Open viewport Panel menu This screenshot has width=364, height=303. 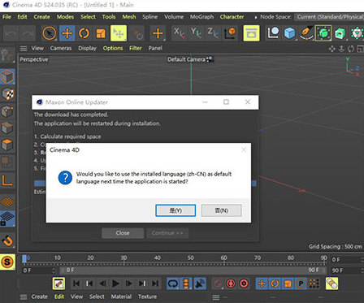click(155, 48)
